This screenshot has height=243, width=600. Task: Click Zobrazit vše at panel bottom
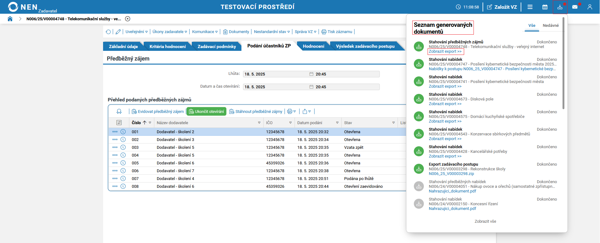485,221
